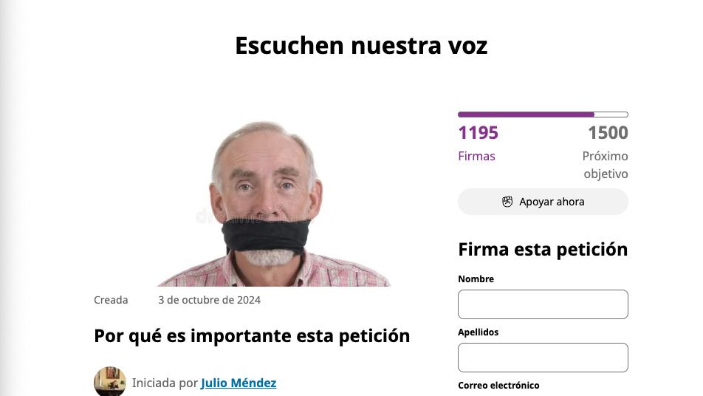Click the Iniciada por text beside the avatar

coord(165,383)
